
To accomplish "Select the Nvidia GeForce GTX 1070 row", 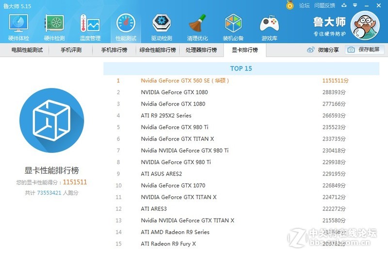I will pos(241,186).
